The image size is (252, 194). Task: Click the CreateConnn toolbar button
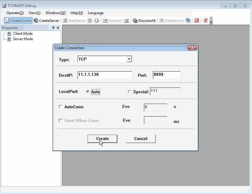(x=18, y=21)
